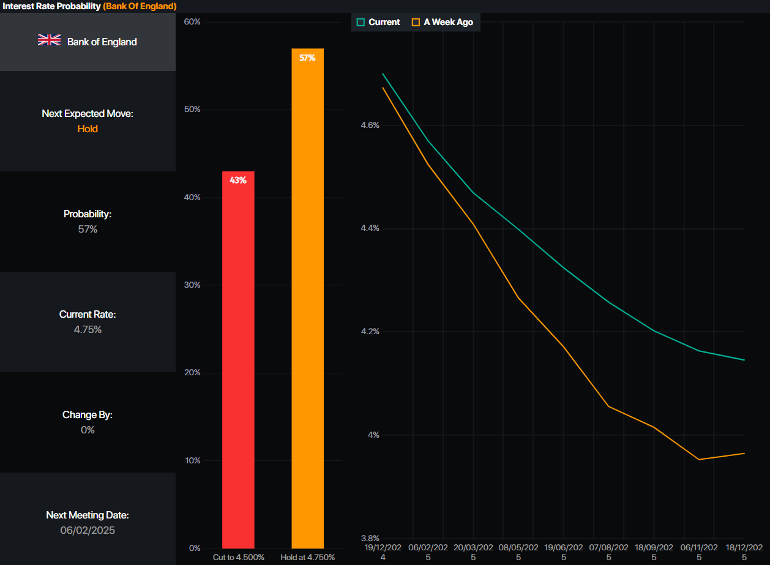
Task: Open the Next Expected Move panel
Action: [88, 121]
